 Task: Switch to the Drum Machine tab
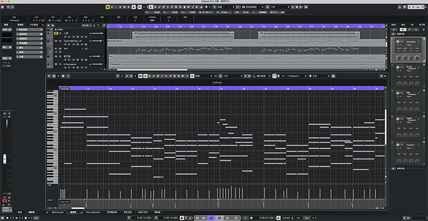[x=93, y=212]
